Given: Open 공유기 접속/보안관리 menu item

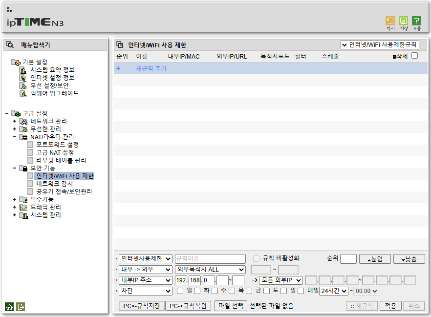Looking at the screenshot, I should tap(64, 191).
